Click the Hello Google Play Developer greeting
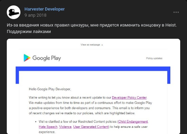The width and height of the screenshot is (187, 134). [50, 89]
